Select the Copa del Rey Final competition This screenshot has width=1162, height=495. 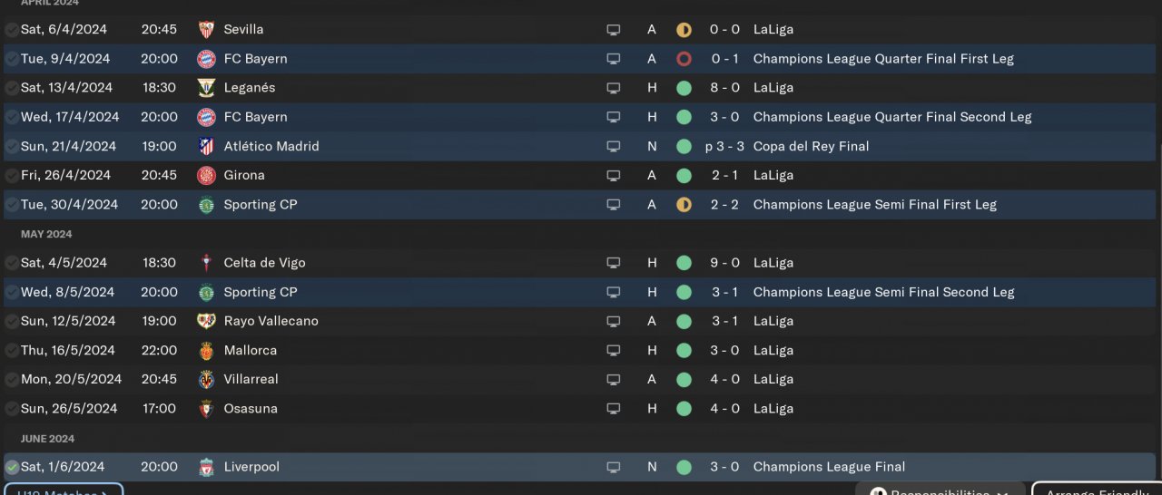click(x=811, y=146)
